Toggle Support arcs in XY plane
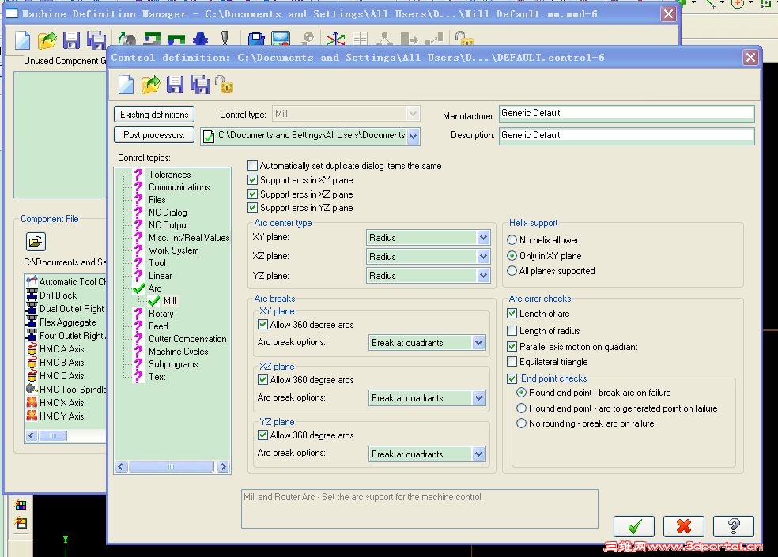 [252, 179]
